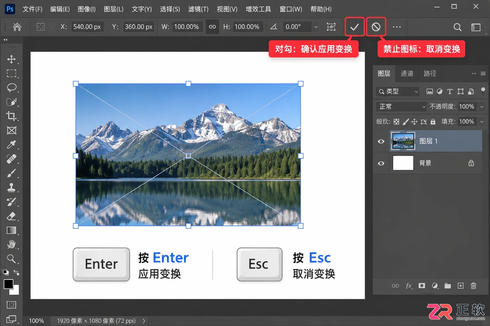Open 编辑(E) menu
The image size is (490, 326).
click(60, 9)
